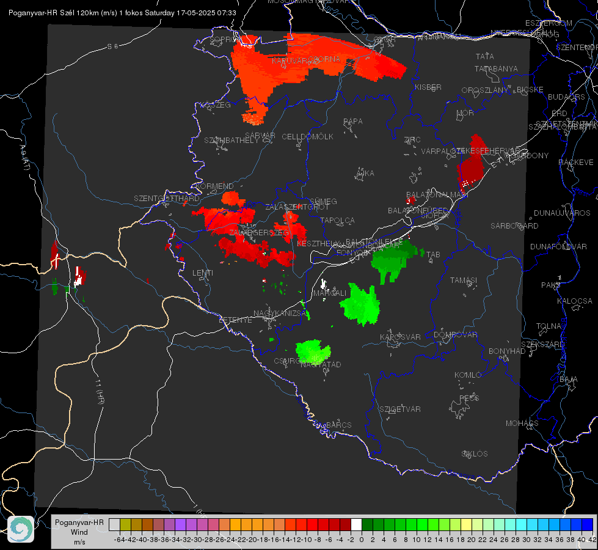
Task: Click the KALOCSA city label
Action: tap(574, 301)
